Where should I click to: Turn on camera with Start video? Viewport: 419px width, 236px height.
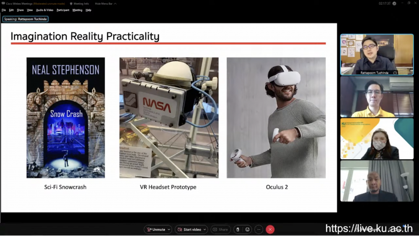click(189, 229)
